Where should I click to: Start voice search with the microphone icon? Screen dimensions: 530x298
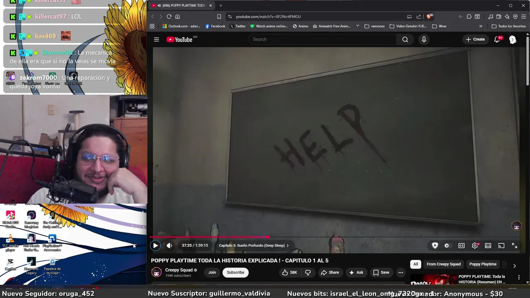coord(424,39)
